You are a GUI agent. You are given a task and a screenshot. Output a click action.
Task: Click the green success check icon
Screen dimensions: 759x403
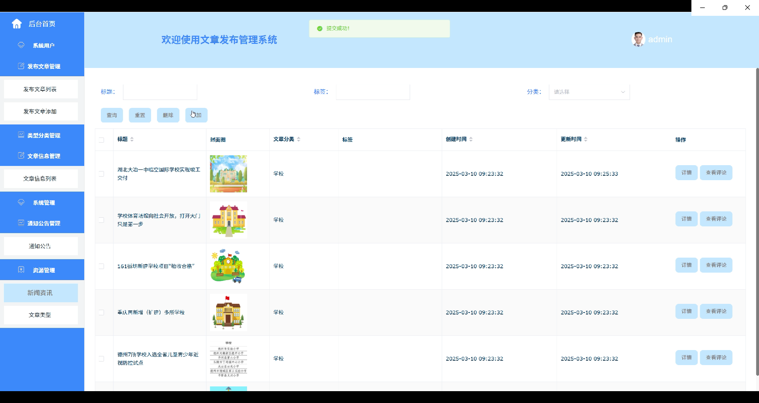point(319,28)
